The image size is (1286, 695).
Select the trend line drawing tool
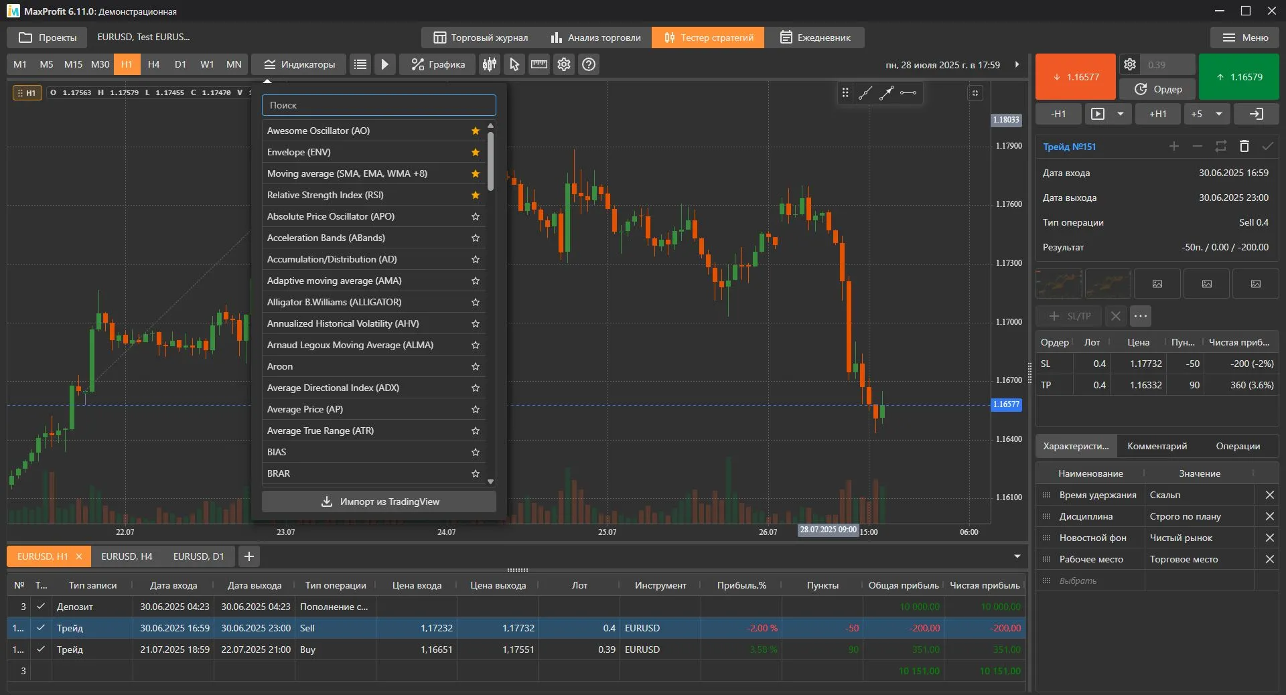tap(865, 93)
